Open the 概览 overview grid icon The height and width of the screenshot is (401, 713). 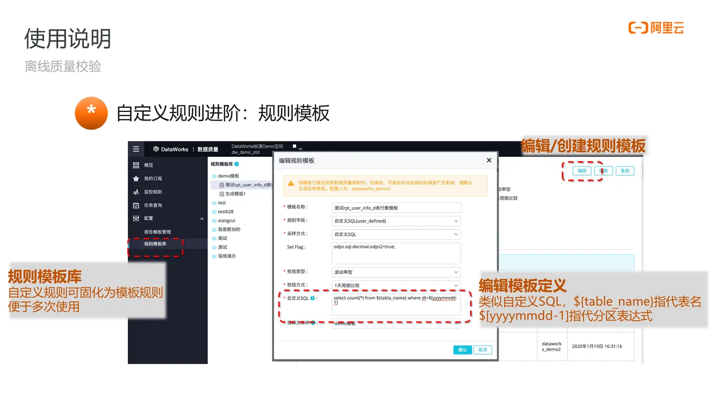tap(136, 165)
